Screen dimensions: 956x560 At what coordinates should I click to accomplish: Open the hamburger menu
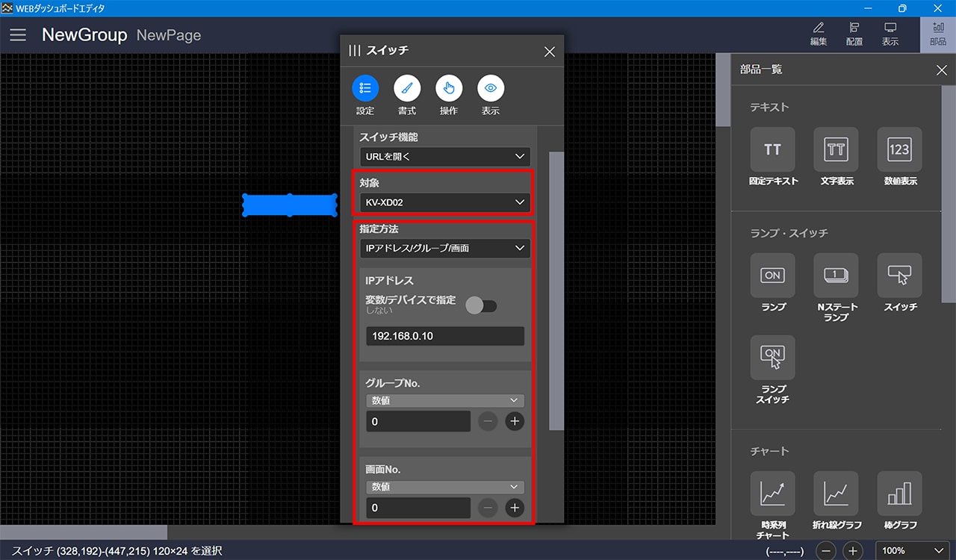(x=18, y=35)
